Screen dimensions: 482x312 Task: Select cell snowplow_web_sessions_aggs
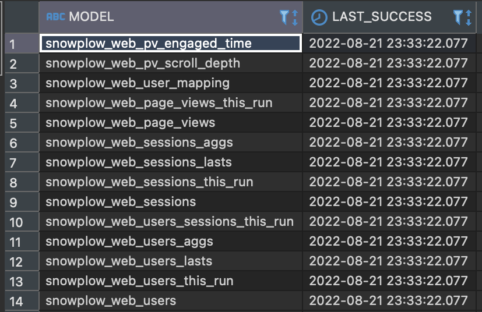coord(171,143)
